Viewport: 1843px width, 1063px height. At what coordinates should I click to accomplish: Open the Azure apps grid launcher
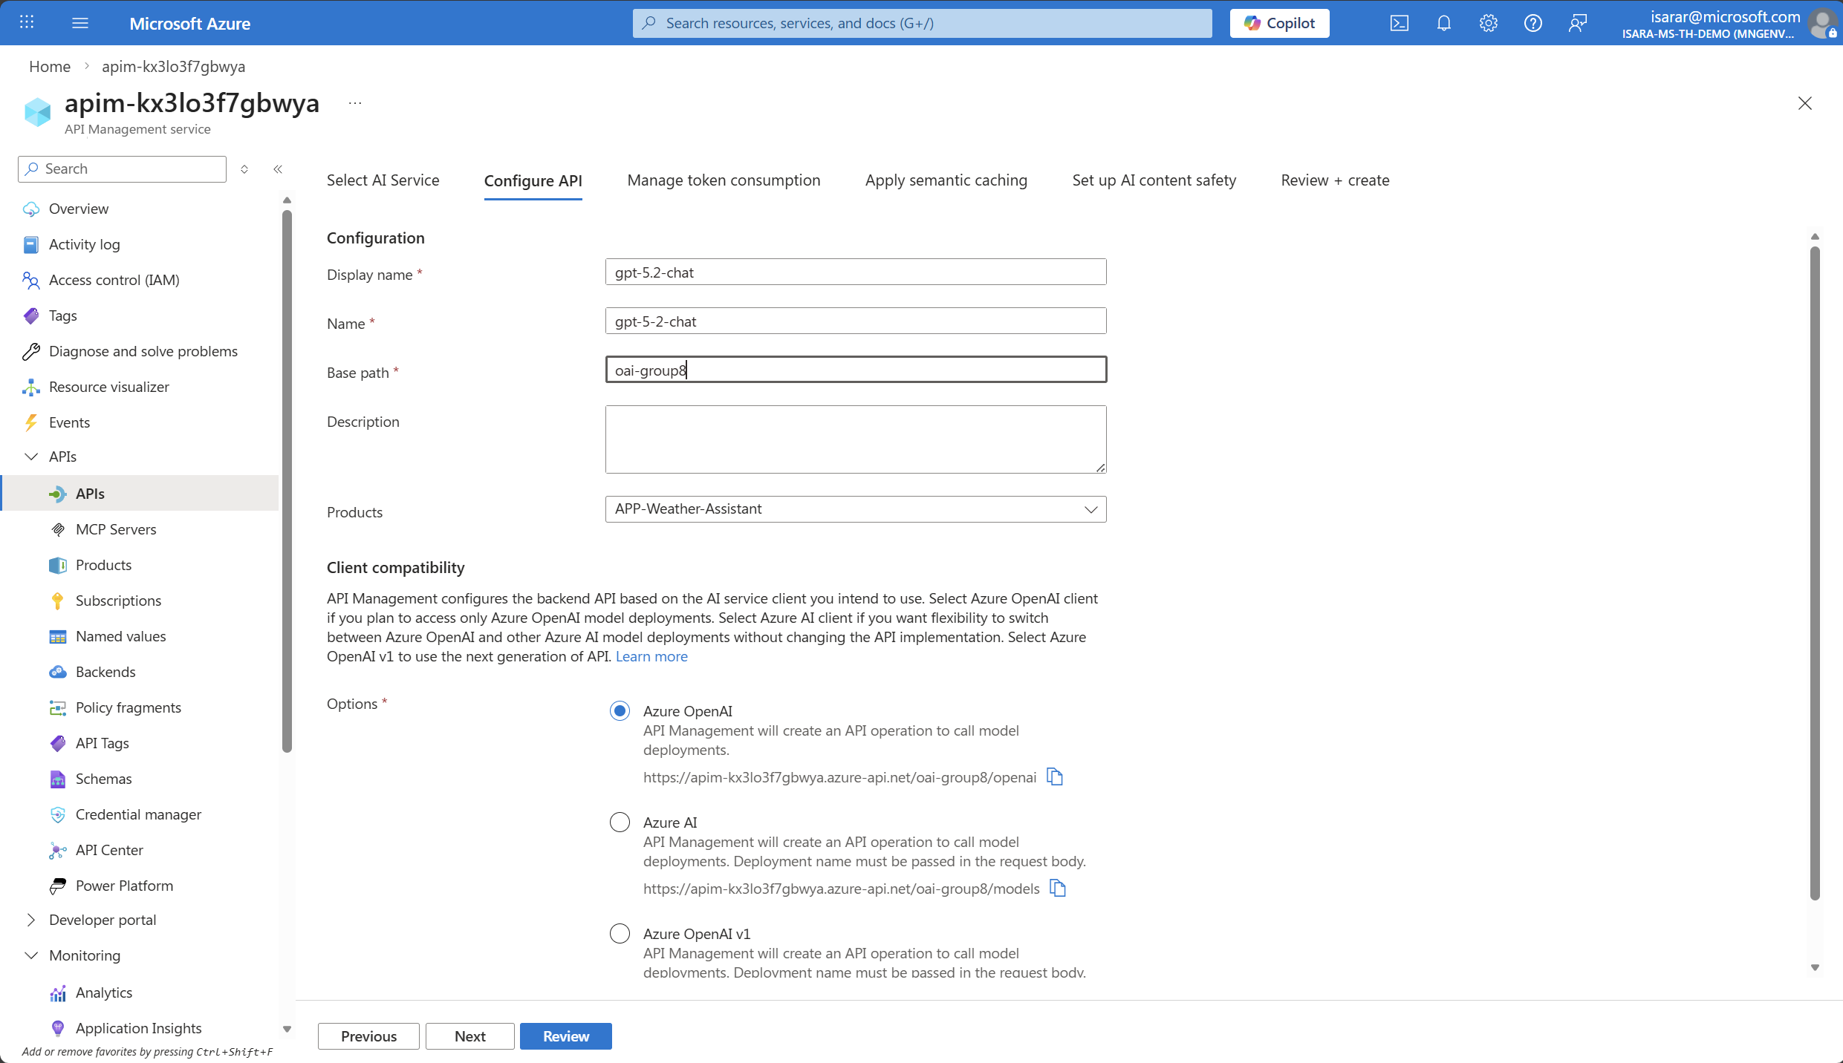coord(27,22)
